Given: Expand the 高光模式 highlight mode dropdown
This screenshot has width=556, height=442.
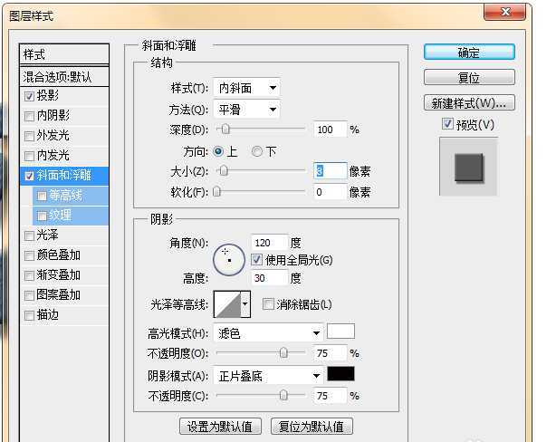Looking at the screenshot, I should pyautogui.click(x=268, y=333).
